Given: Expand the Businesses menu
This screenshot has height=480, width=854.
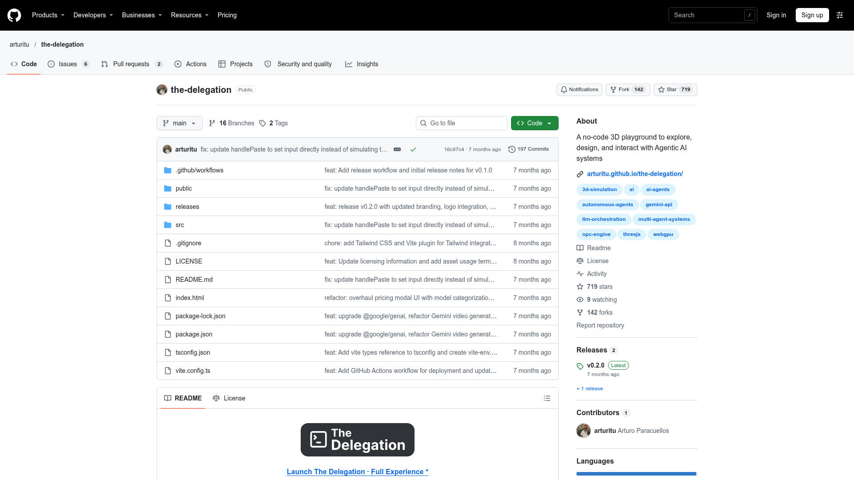Looking at the screenshot, I should [x=142, y=15].
